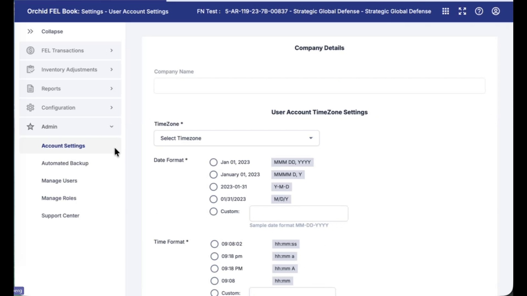This screenshot has width=527, height=296.
Task: Click the Reports menu label
Action: point(51,89)
